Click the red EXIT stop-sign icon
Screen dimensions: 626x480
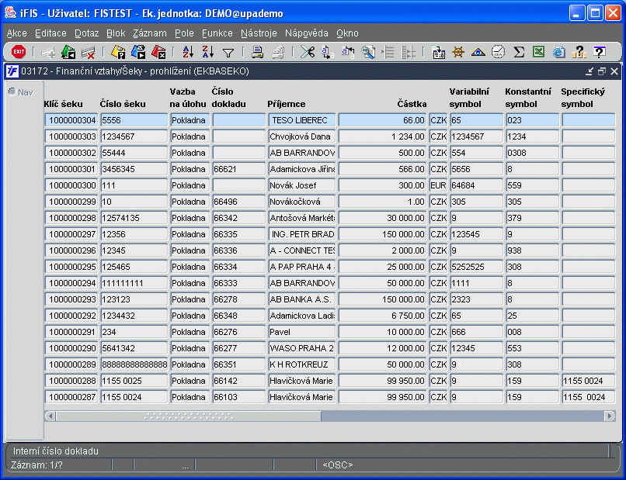click(x=19, y=52)
